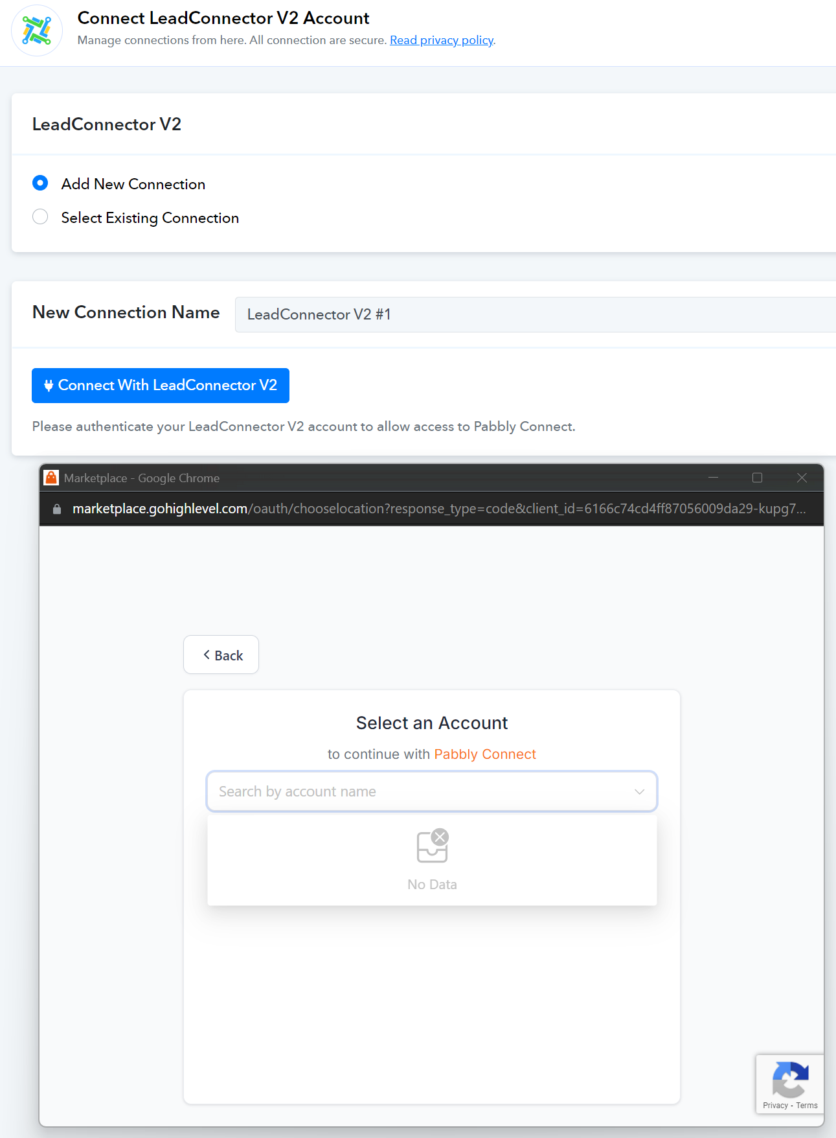
Task: Minimize the Marketplace Chrome window
Action: 714,478
